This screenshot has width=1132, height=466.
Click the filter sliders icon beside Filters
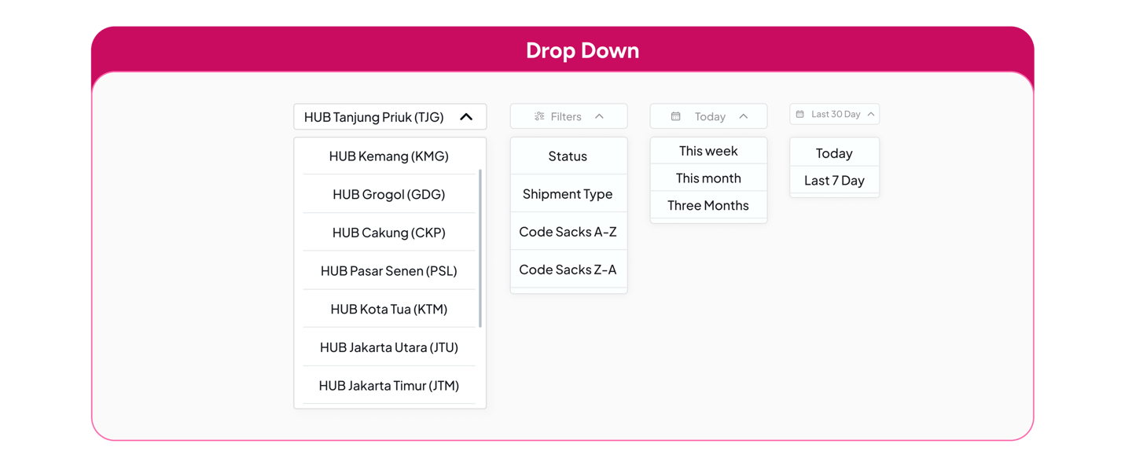tap(539, 116)
